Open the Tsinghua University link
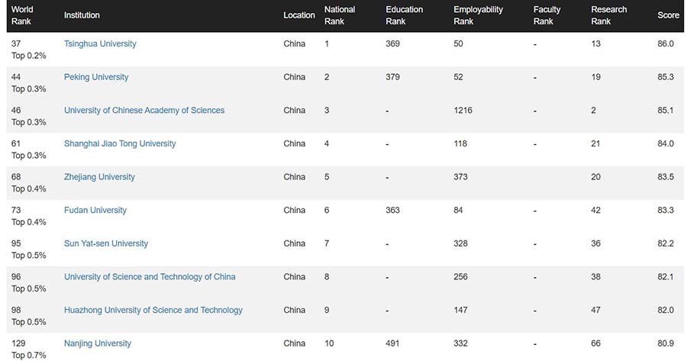 click(x=100, y=44)
